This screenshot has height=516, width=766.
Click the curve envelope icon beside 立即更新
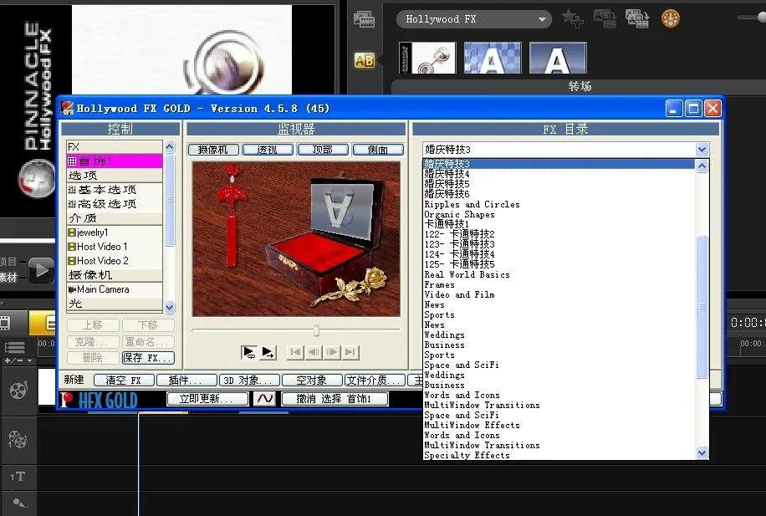[265, 398]
